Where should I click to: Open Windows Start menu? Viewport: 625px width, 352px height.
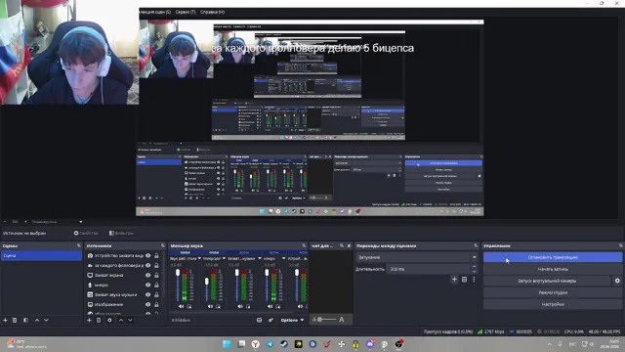tap(227, 344)
